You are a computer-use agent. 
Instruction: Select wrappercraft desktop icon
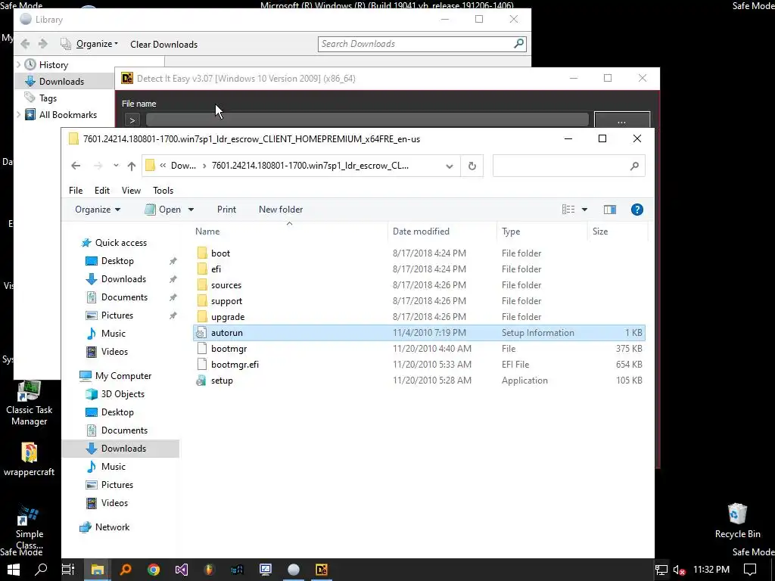click(30, 460)
